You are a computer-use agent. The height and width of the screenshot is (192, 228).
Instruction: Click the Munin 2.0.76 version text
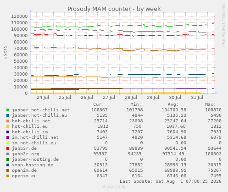114,187
